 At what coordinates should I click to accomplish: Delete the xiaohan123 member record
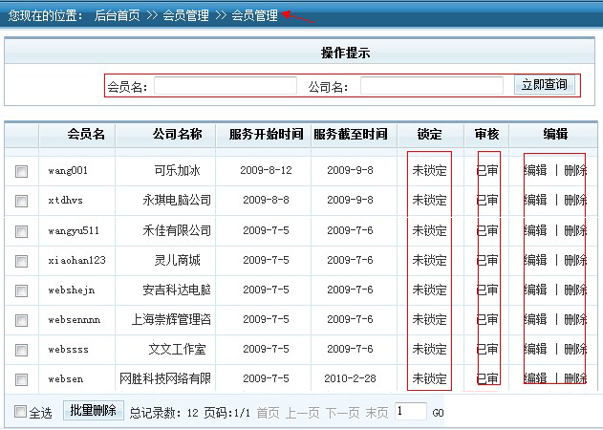pos(575,260)
